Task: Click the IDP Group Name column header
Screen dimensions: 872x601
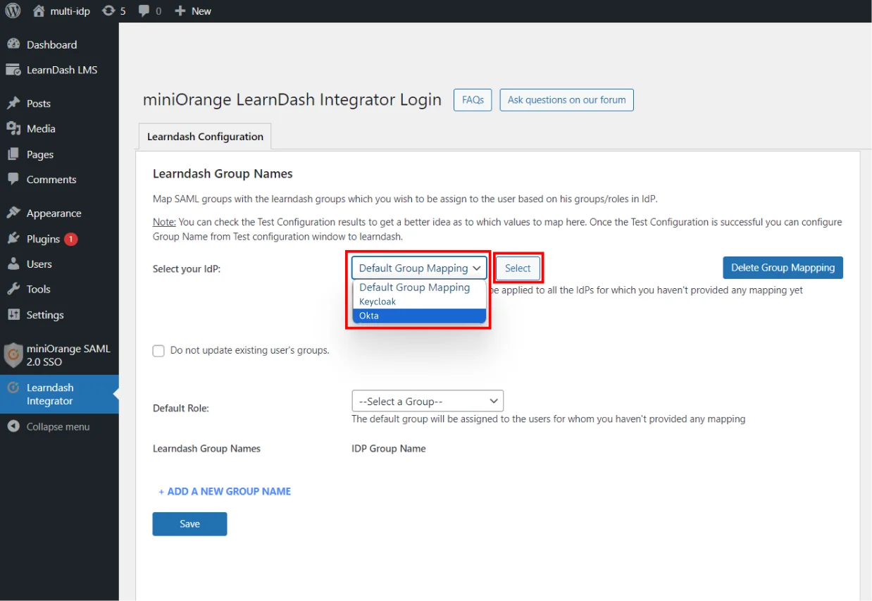Action: pos(389,448)
